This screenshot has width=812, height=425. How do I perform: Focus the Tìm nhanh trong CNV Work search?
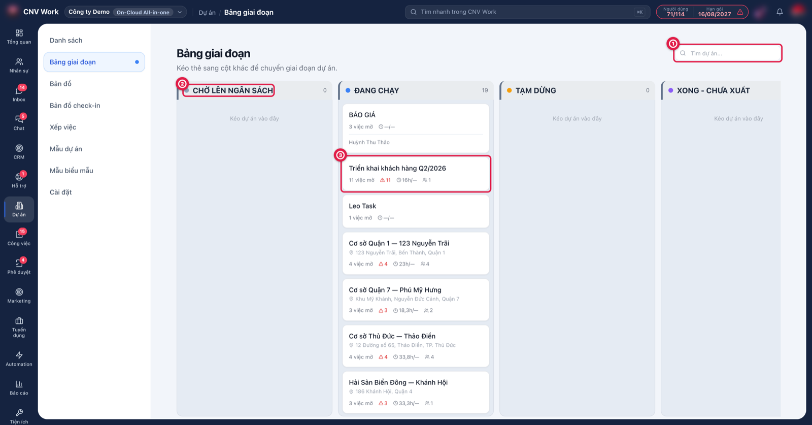point(527,12)
